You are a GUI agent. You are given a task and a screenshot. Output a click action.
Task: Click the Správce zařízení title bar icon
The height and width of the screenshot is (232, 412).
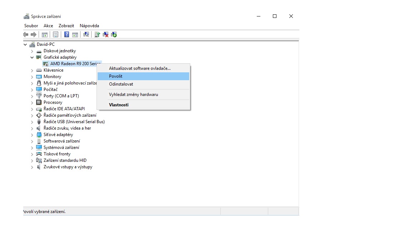[26, 16]
